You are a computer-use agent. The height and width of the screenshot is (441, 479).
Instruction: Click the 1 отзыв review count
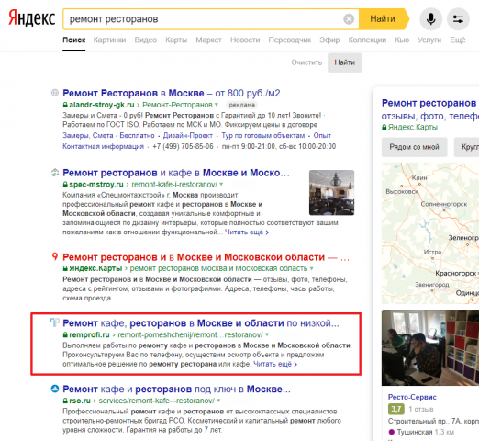point(421,409)
